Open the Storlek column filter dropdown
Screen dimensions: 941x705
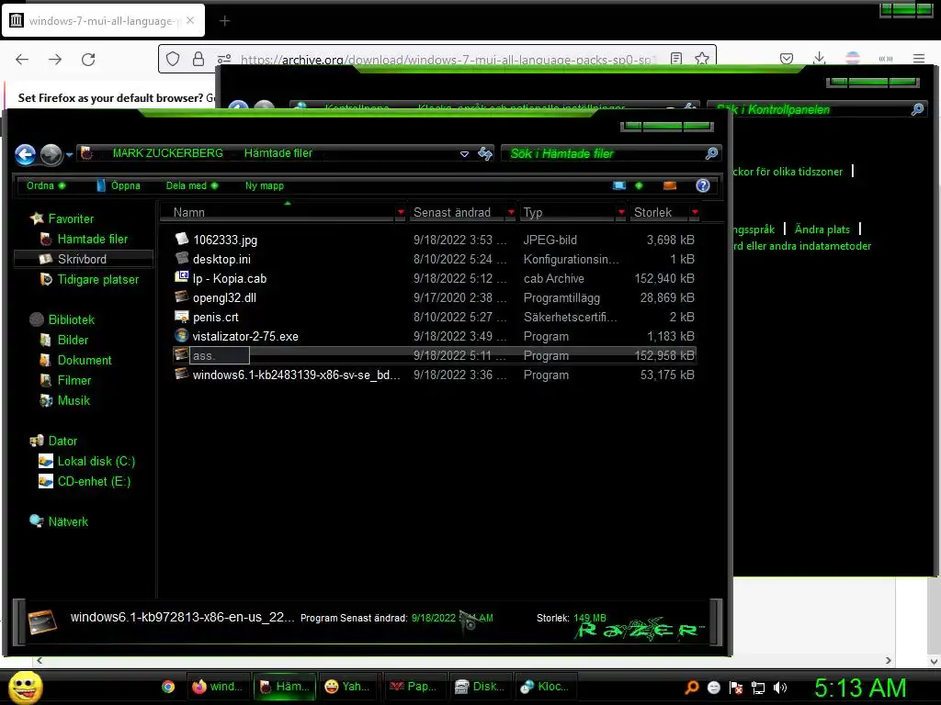pyautogui.click(x=695, y=212)
